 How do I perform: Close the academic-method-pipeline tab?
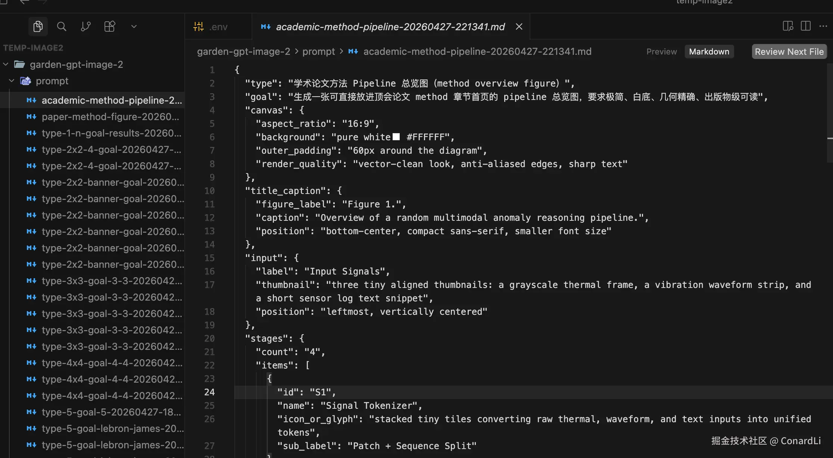(519, 26)
